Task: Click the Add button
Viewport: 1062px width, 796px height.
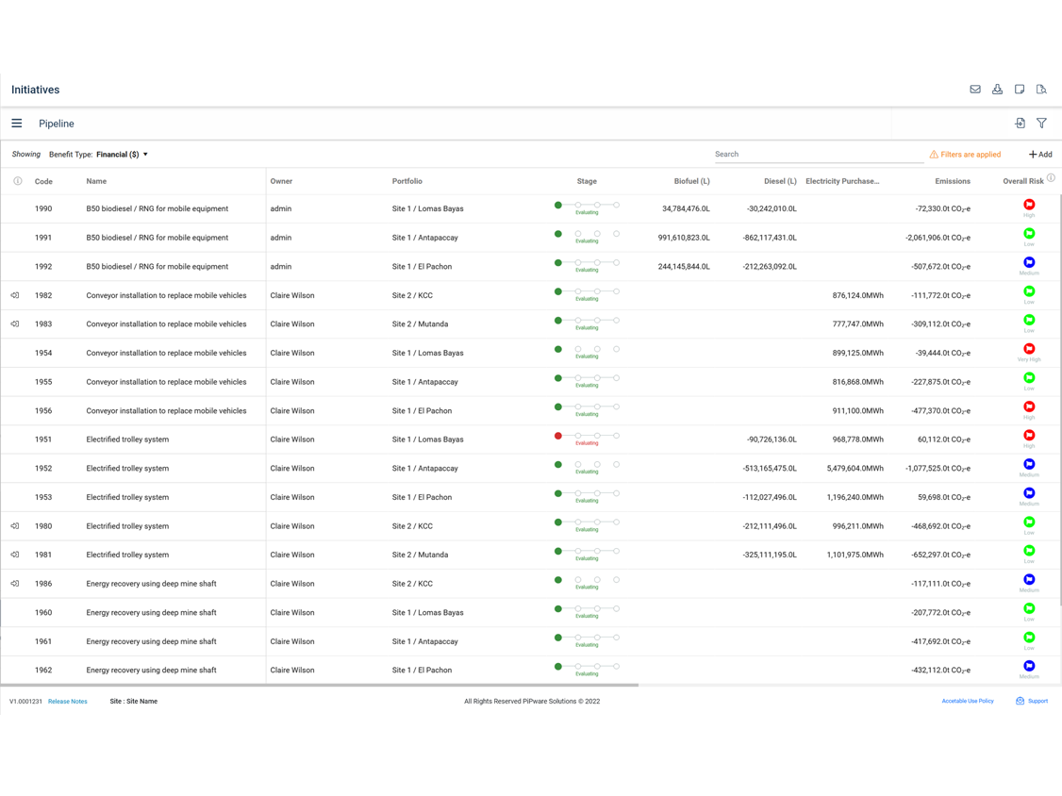Action: pos(1040,155)
